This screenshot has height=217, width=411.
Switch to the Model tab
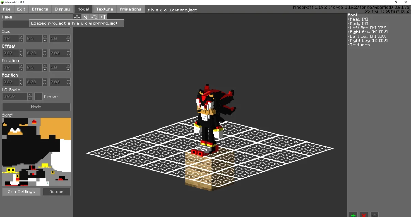(83, 9)
